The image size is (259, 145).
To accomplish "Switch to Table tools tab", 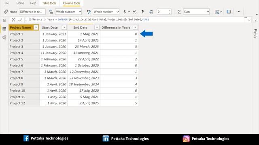I will tap(49, 3).
